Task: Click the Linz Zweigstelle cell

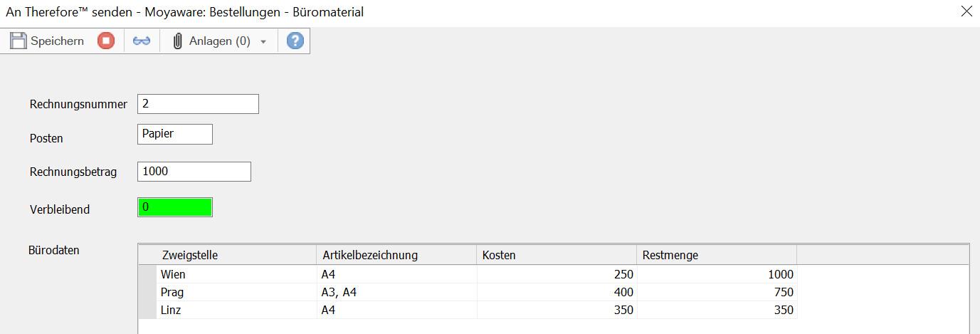Action: click(x=235, y=310)
